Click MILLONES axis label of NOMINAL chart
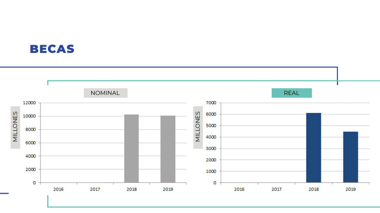Viewport: 380px width, 213px height. tap(15, 127)
